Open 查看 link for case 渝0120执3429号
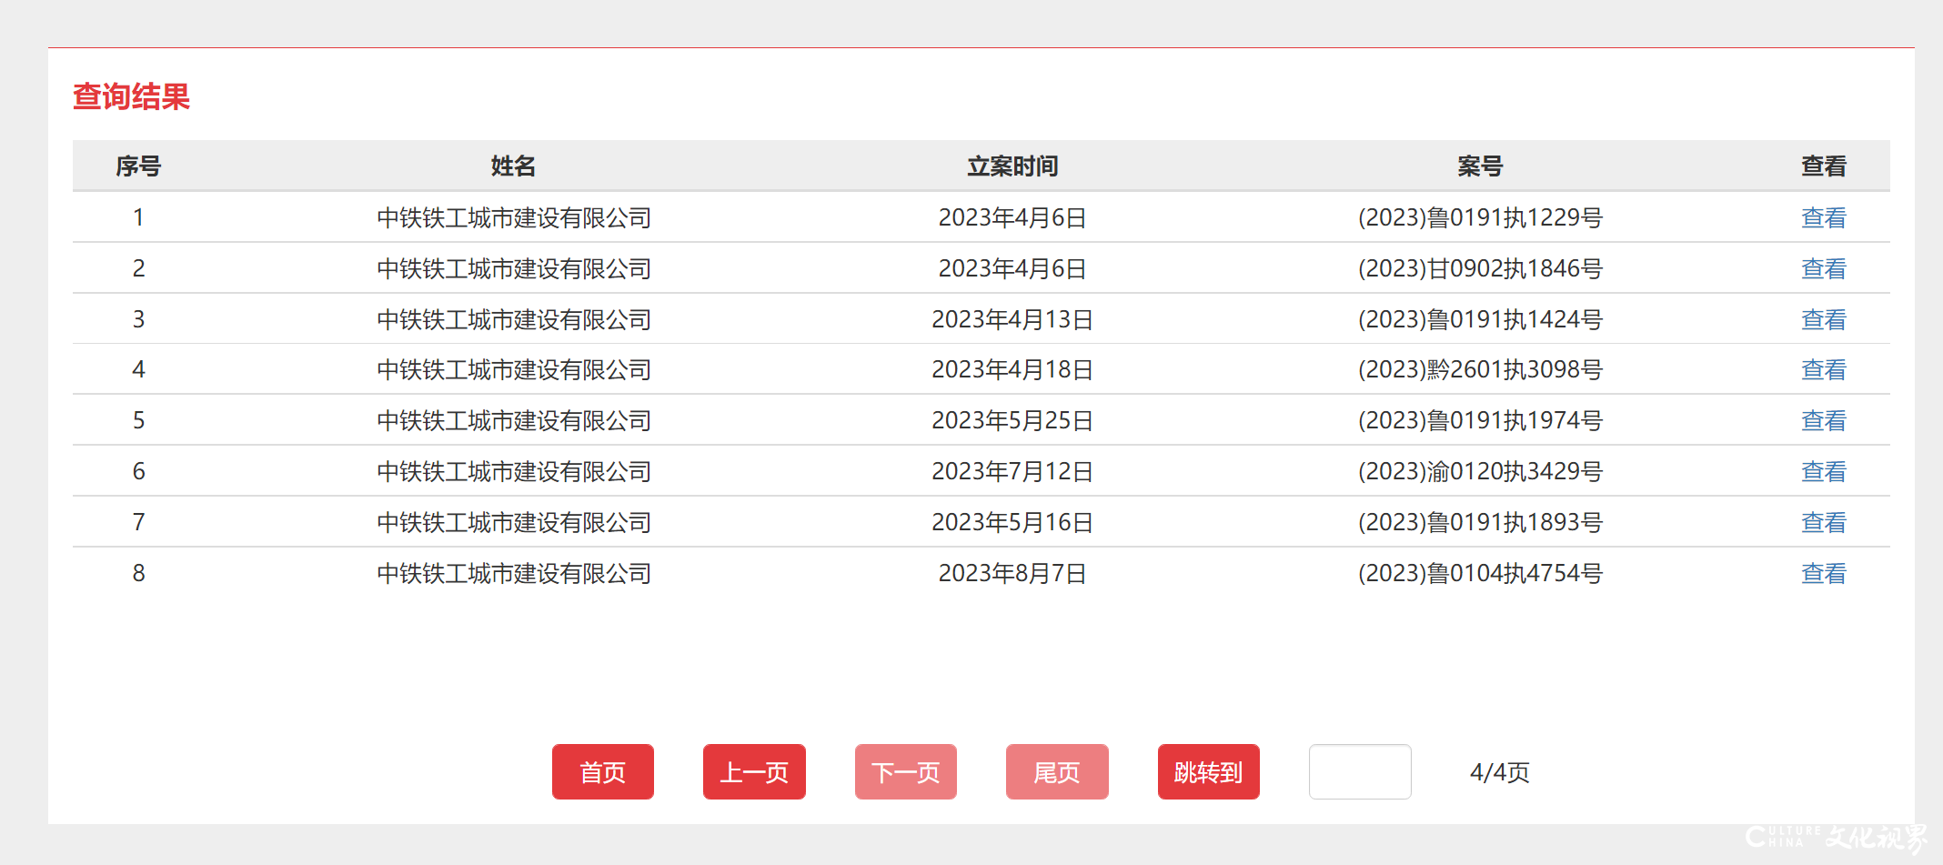Screen dimensions: 1943x865 click(1823, 471)
